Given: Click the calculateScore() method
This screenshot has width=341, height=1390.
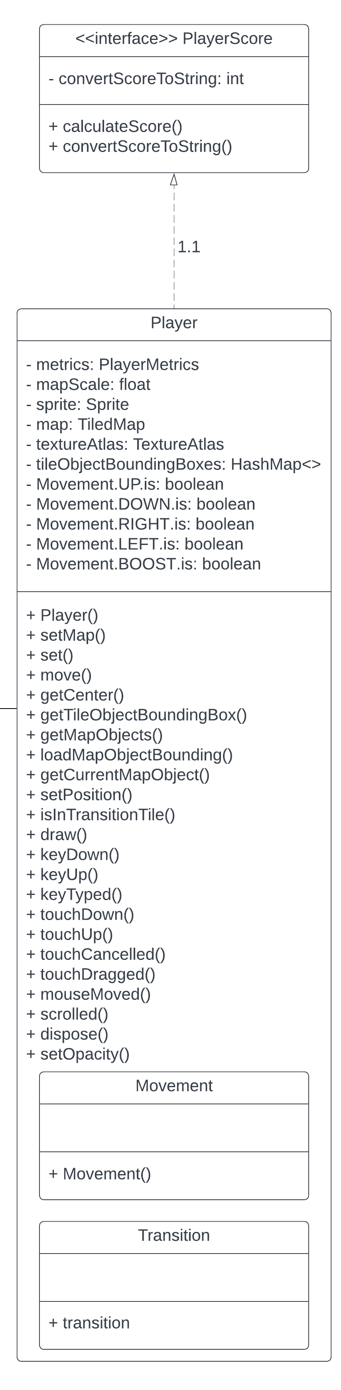Looking at the screenshot, I should tap(116, 126).
